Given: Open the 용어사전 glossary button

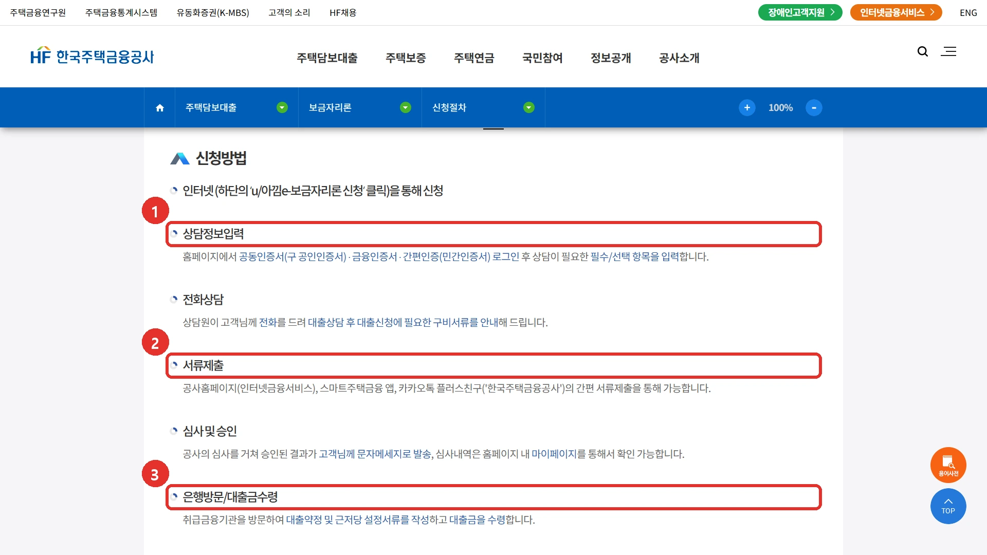Looking at the screenshot, I should 948,465.
